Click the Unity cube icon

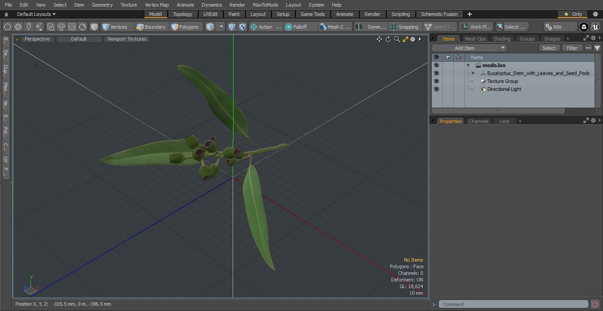584,27
